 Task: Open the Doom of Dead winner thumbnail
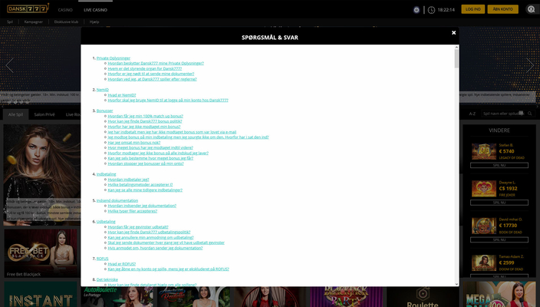click(x=484, y=263)
